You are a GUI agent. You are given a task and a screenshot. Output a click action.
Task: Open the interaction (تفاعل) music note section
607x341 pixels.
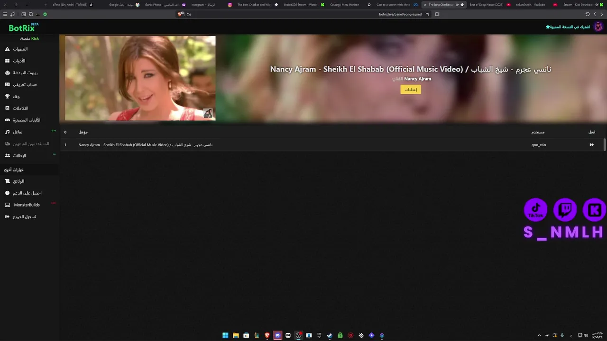(14, 132)
